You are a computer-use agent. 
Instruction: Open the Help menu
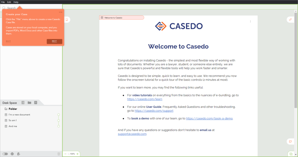point(16,2)
